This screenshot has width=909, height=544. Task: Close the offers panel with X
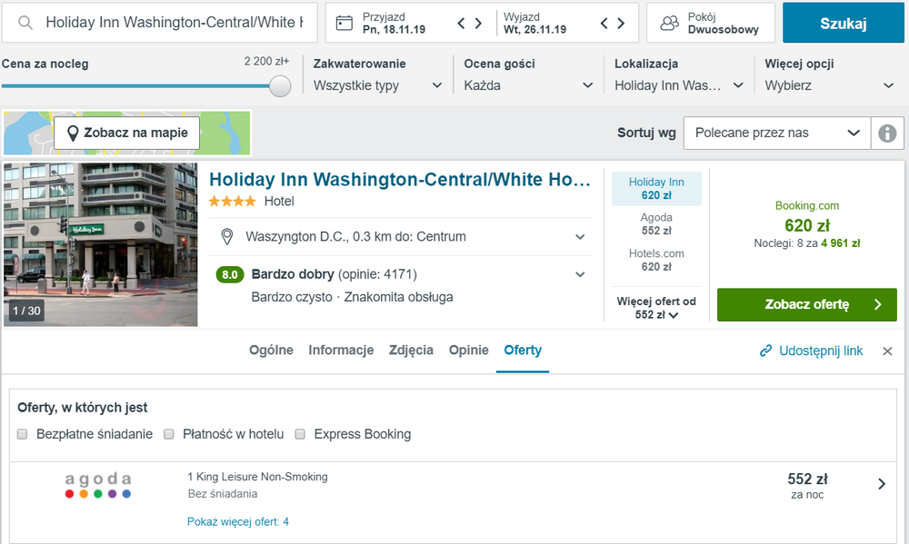coord(887,351)
